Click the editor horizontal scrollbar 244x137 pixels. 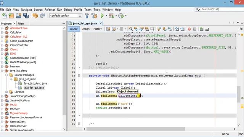136,129
